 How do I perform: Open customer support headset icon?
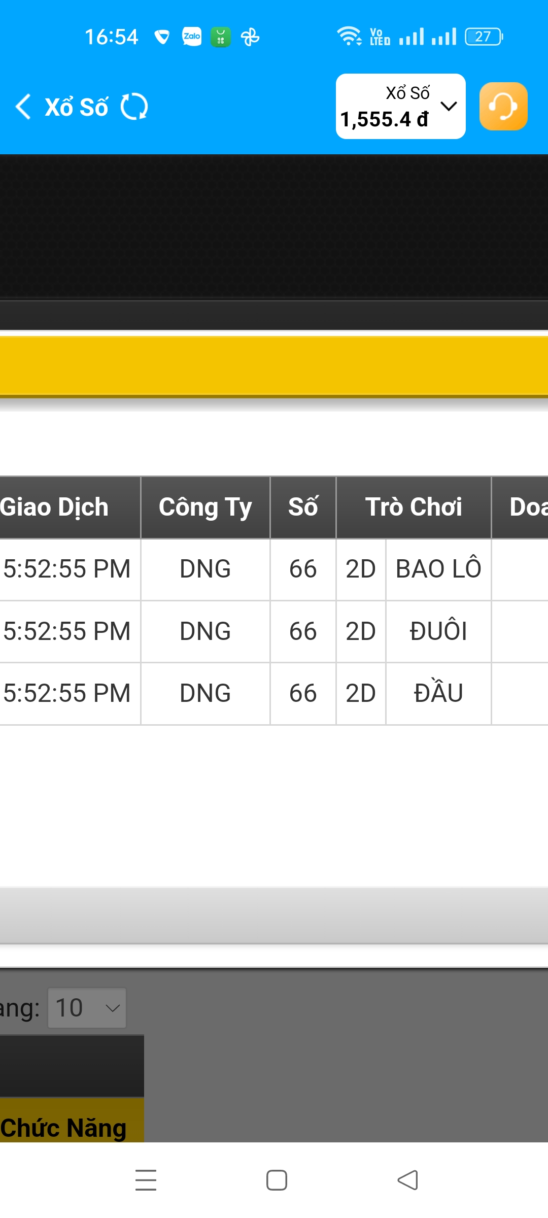coord(503,107)
